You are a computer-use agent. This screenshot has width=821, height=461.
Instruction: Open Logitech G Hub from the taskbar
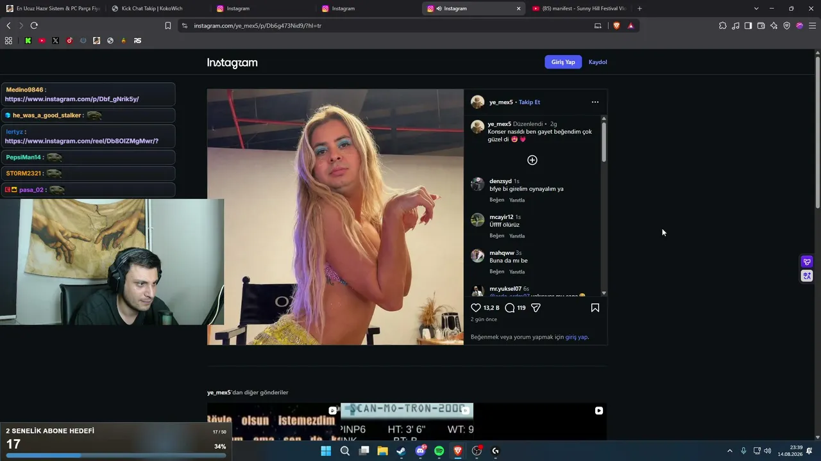pos(495,451)
